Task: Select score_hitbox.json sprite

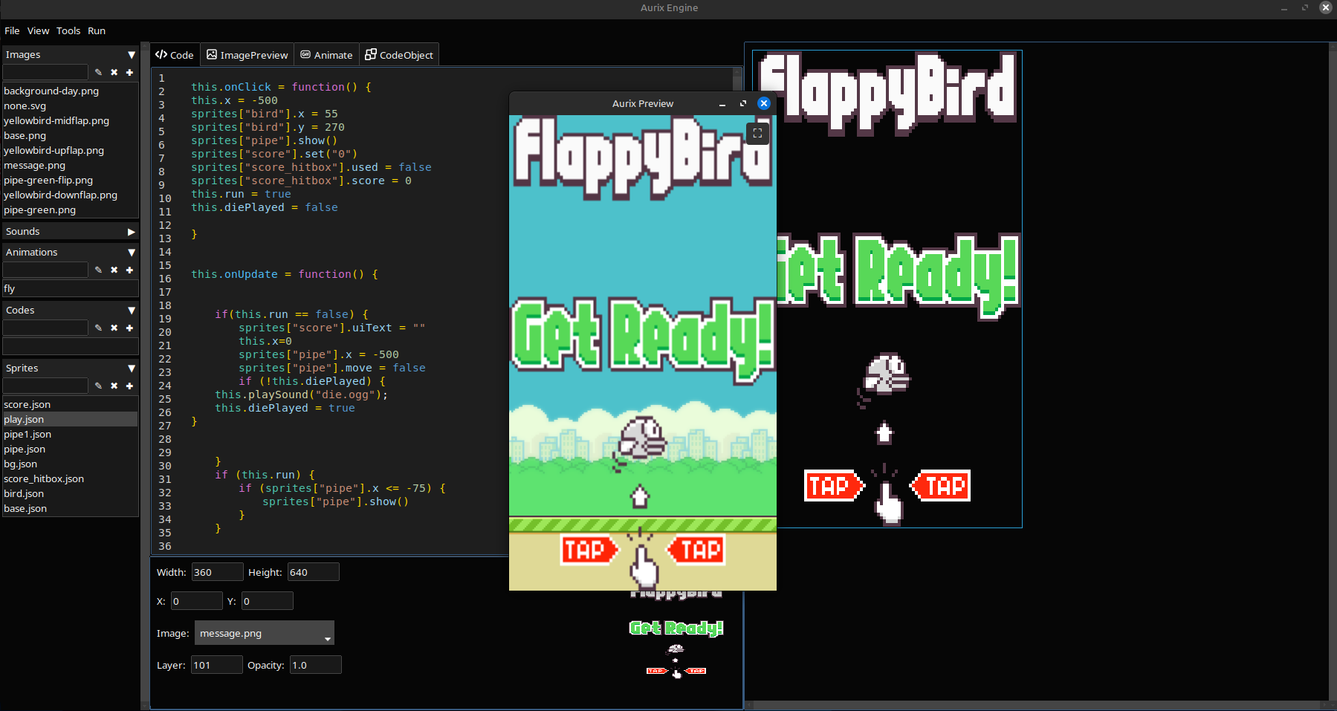Action: (71, 478)
